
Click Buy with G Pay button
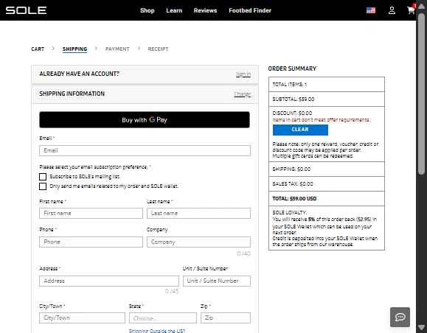[x=145, y=119]
